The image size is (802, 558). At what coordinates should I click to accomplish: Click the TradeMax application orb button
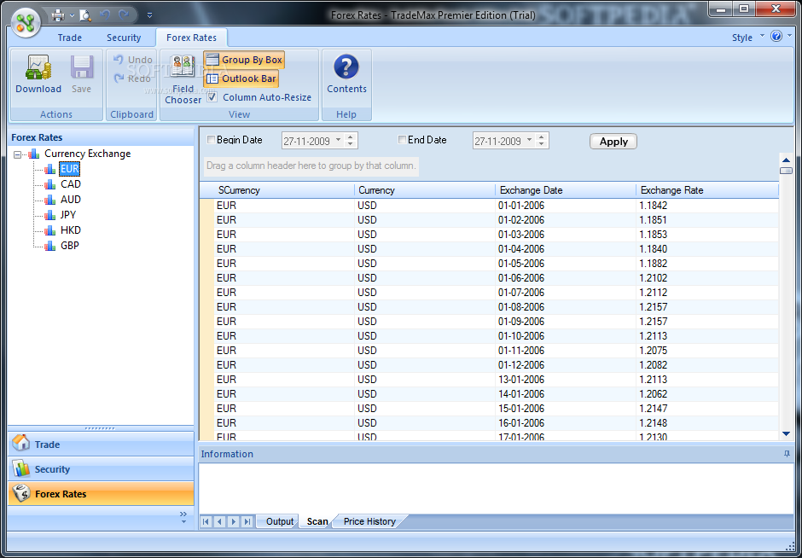(x=26, y=21)
